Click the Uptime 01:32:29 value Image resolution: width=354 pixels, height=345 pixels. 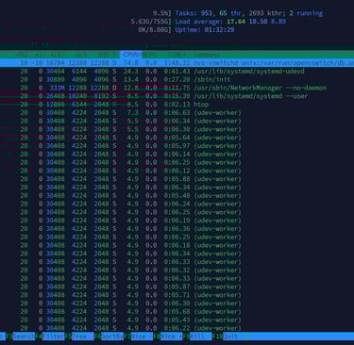tap(219, 30)
